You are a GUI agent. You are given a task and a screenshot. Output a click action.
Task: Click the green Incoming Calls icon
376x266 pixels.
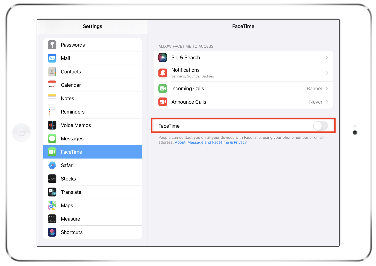(x=163, y=88)
